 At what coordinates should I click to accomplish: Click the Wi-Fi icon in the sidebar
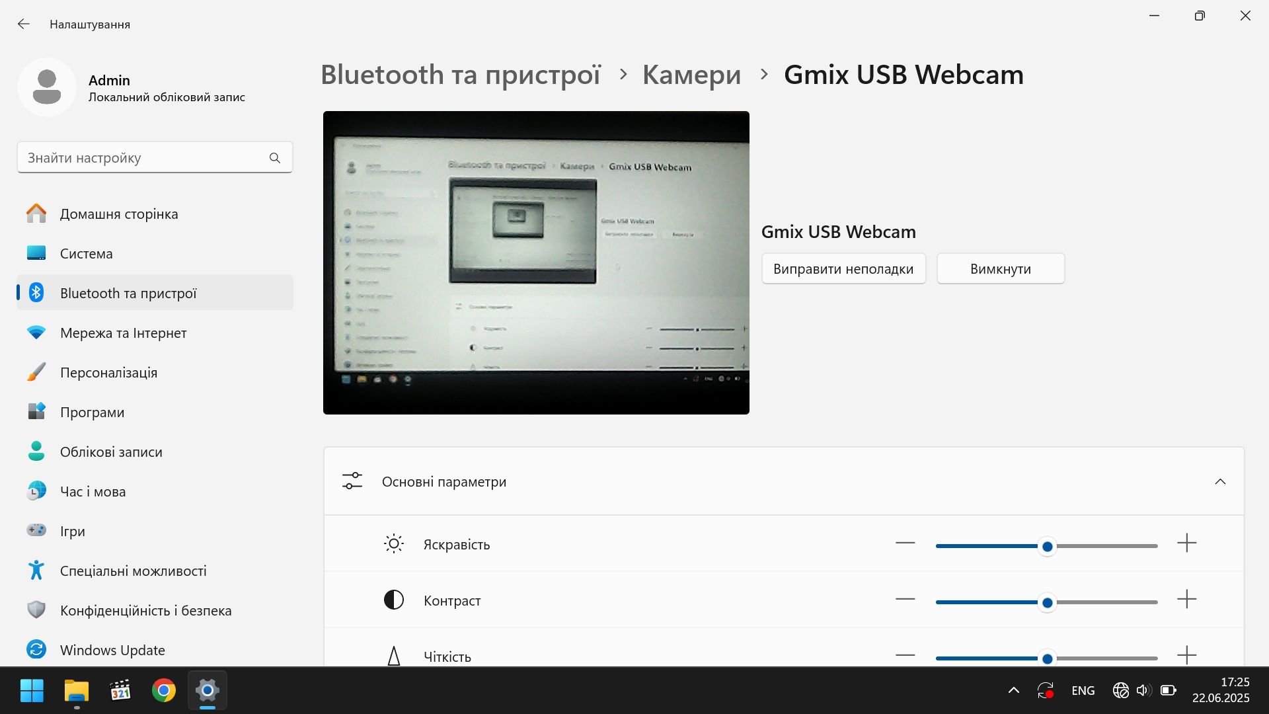click(36, 333)
